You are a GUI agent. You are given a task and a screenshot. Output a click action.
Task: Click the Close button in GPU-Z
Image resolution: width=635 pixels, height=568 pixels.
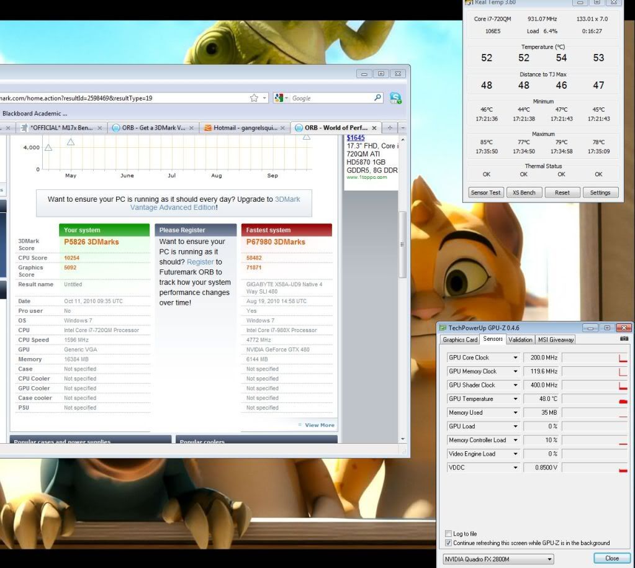pyautogui.click(x=612, y=558)
